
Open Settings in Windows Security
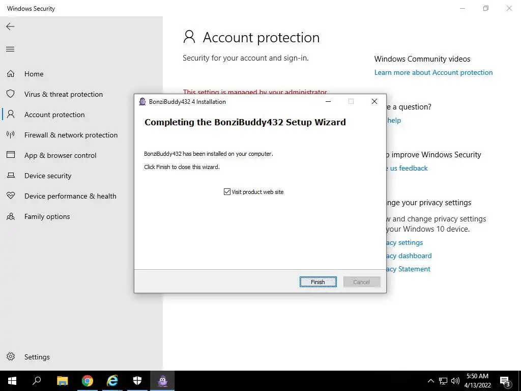[x=37, y=357]
